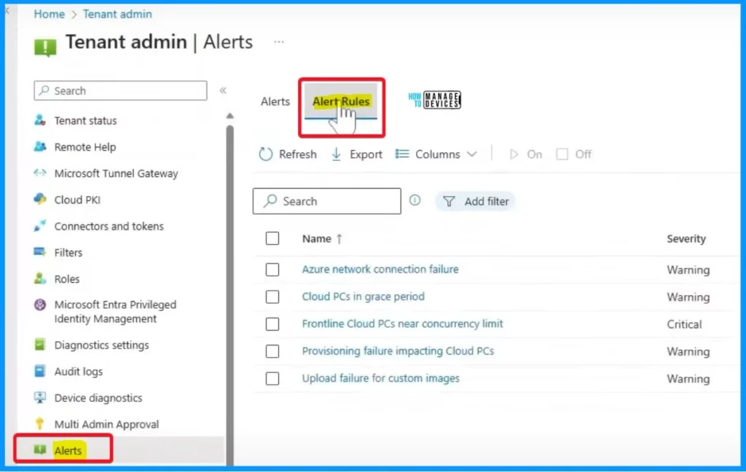Image resolution: width=746 pixels, height=472 pixels.
Task: Open Upload failure for custom images rule
Action: pos(380,378)
